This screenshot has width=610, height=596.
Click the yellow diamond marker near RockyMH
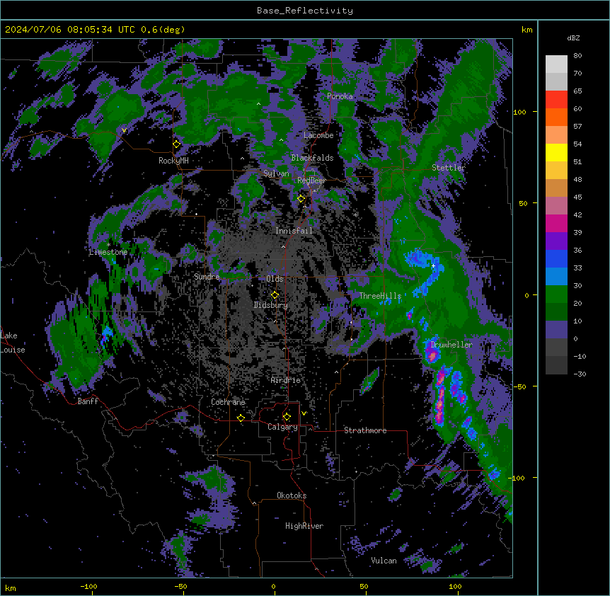177,144
